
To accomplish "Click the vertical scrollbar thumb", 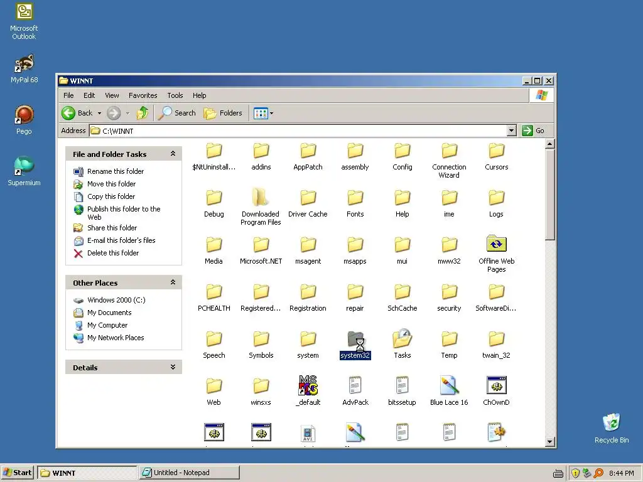I will point(550,195).
